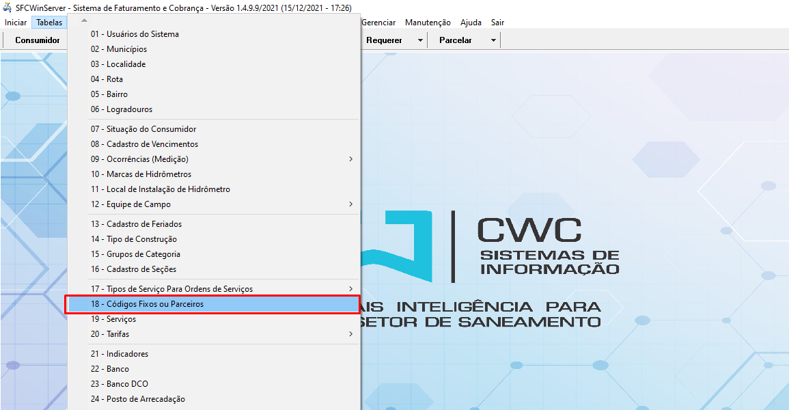Viewport: 789px width, 410px height.
Task: Open the Requerer dropdown arrow
Action: click(419, 40)
